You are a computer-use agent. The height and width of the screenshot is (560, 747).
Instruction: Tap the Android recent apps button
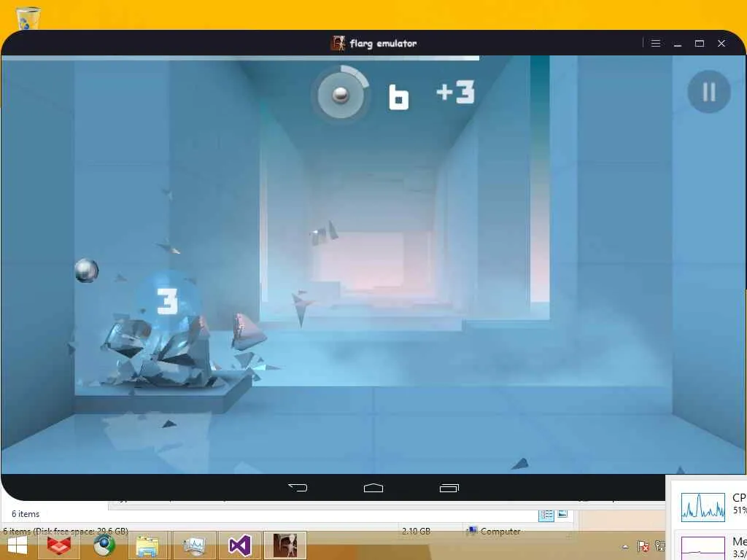point(449,488)
